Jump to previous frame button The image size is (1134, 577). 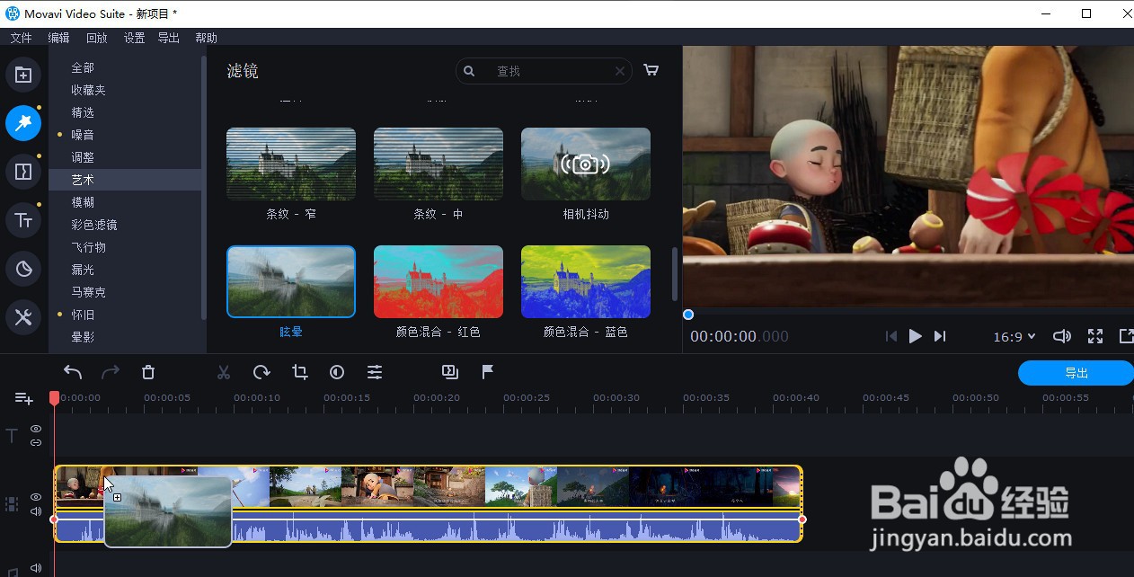pos(890,336)
